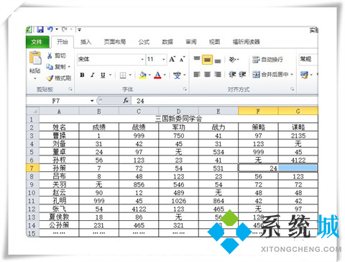This screenshot has width=345, height=262.
Task: Switch to the 插入 (Insert) tab
Action: [x=86, y=42]
